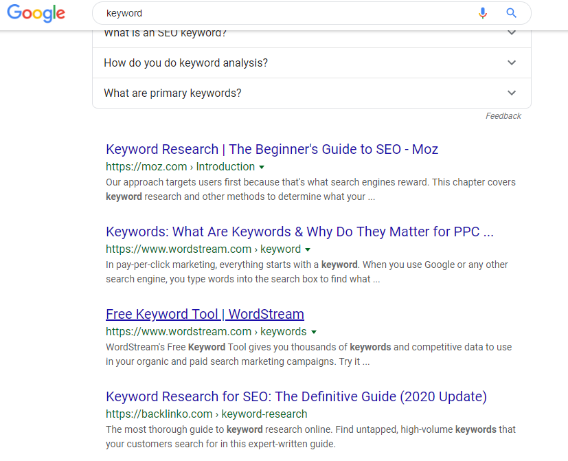Open dropdown arrow next to moz.com URL
Viewport: 568px width, 461px height.
(262, 167)
